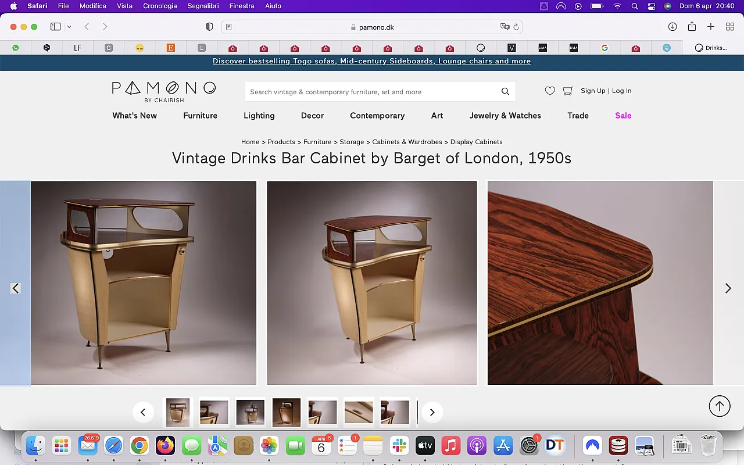744x465 pixels.
Task: Click the Pamono by Chairish logo
Action: point(164,92)
